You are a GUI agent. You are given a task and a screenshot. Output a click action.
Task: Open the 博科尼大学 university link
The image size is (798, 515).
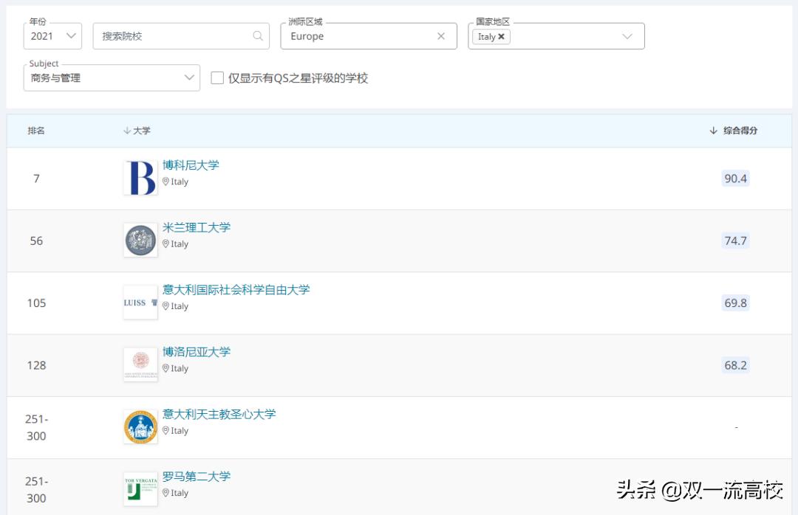coord(190,165)
